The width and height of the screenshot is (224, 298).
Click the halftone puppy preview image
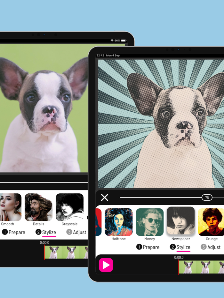pos(161,123)
